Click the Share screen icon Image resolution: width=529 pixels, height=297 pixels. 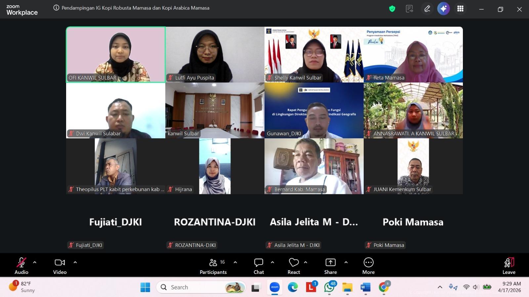(330, 266)
